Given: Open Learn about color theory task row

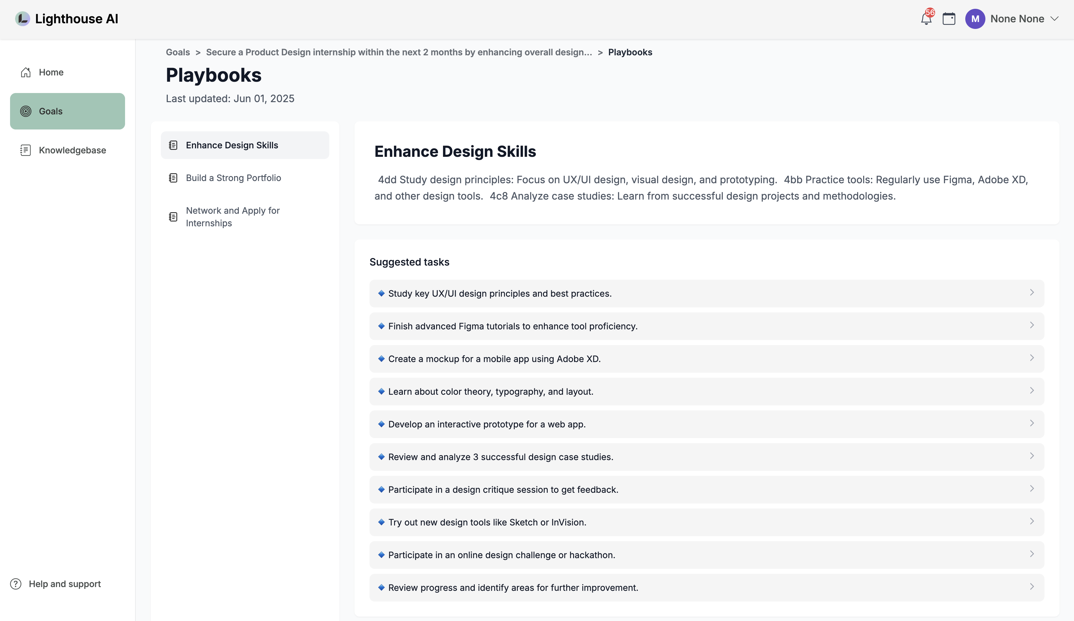Looking at the screenshot, I should pos(490,392).
